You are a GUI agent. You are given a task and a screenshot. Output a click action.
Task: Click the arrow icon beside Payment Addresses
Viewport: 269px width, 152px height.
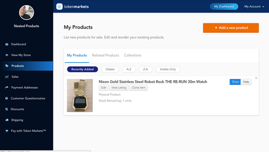point(7,87)
